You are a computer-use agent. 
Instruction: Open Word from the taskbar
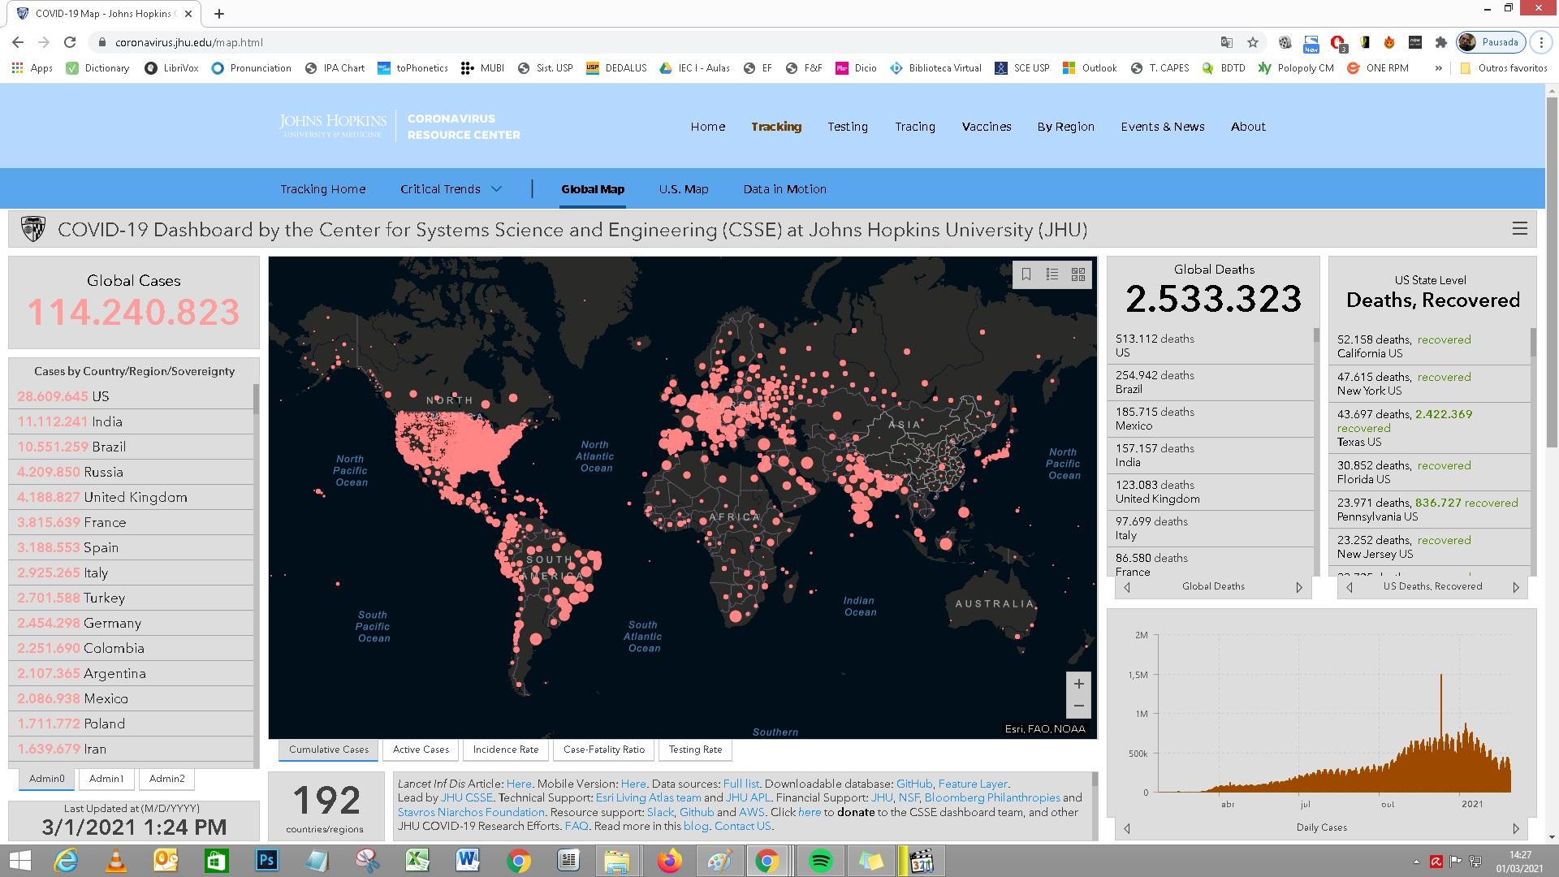[x=468, y=861]
